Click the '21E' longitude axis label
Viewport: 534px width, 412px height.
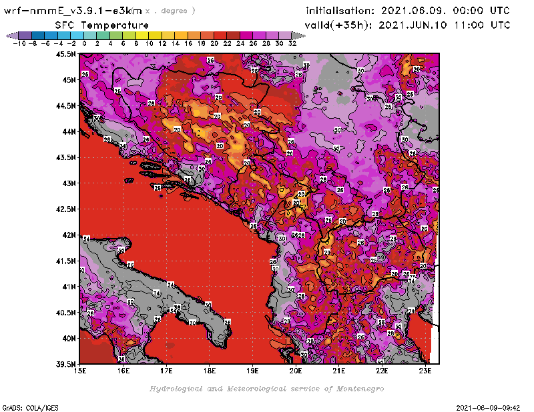(339, 371)
